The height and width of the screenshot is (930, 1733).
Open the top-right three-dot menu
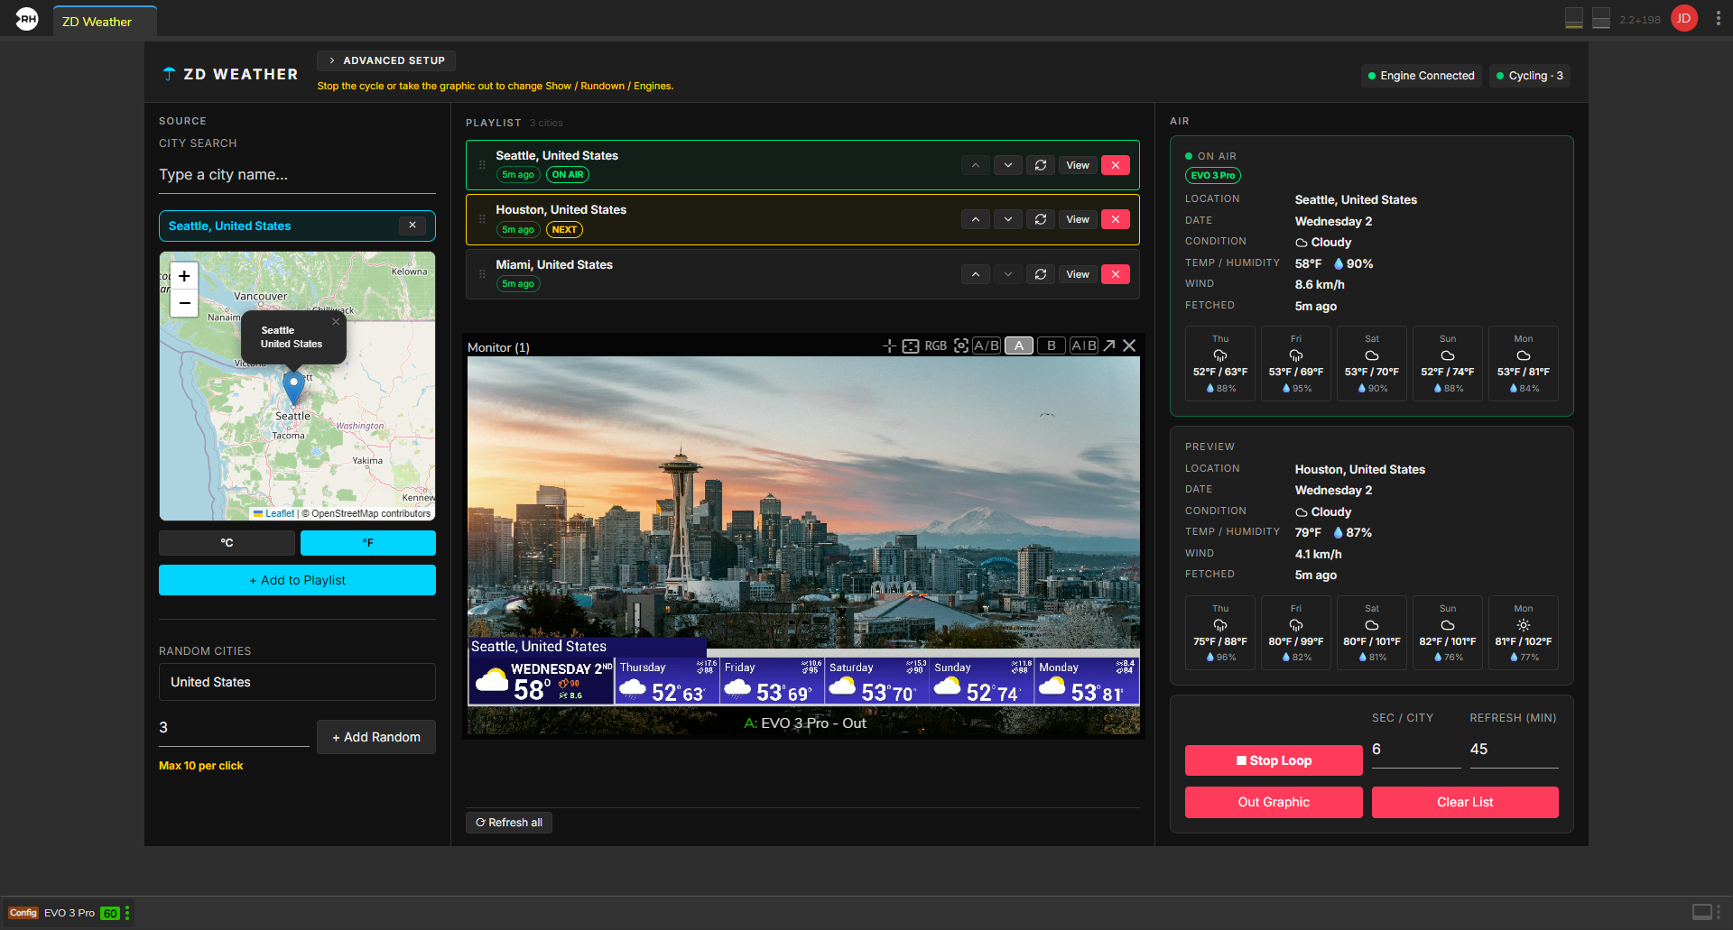coord(1718,18)
